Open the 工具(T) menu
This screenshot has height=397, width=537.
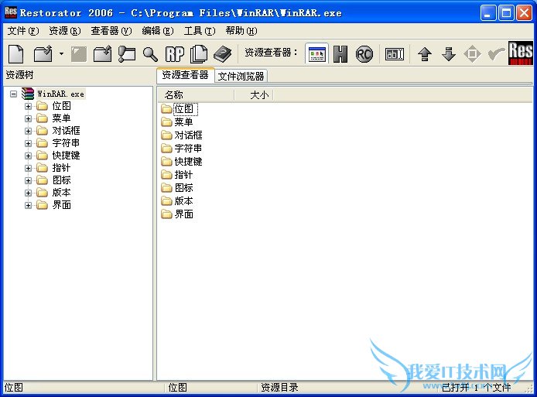pyautogui.click(x=200, y=31)
